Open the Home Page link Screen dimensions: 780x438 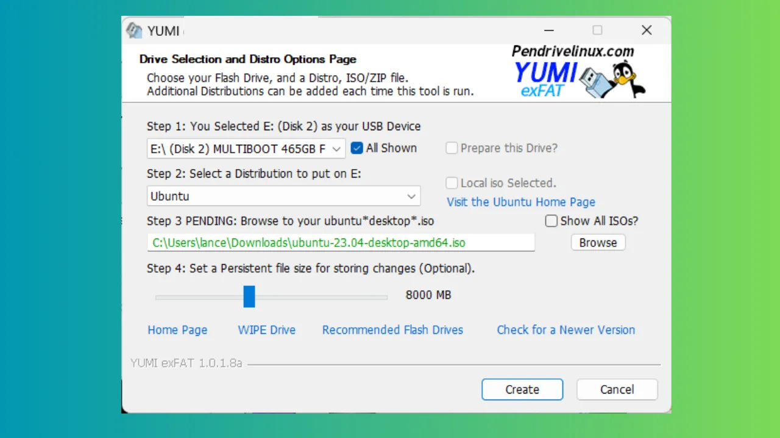177,330
